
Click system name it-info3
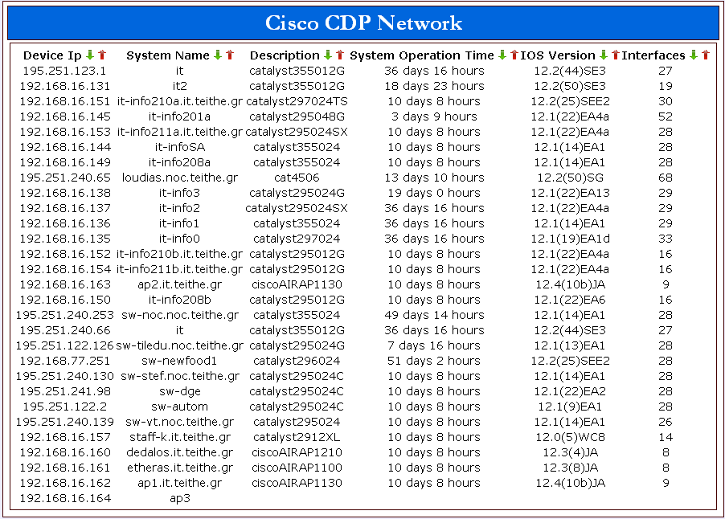[179, 193]
